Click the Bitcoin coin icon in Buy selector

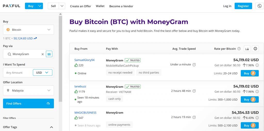[8, 30]
